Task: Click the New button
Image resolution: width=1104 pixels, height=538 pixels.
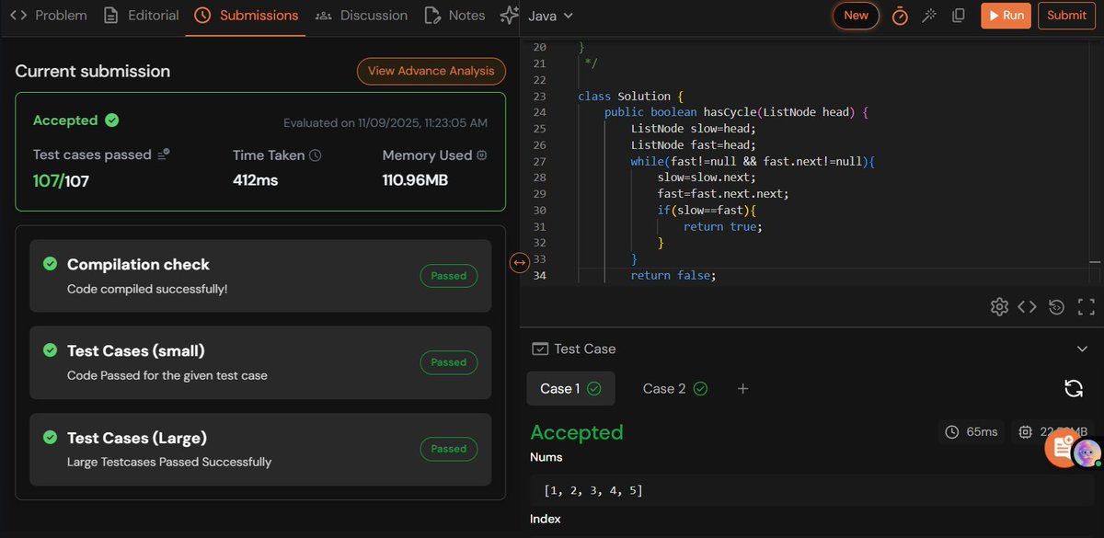Action: 856,16
